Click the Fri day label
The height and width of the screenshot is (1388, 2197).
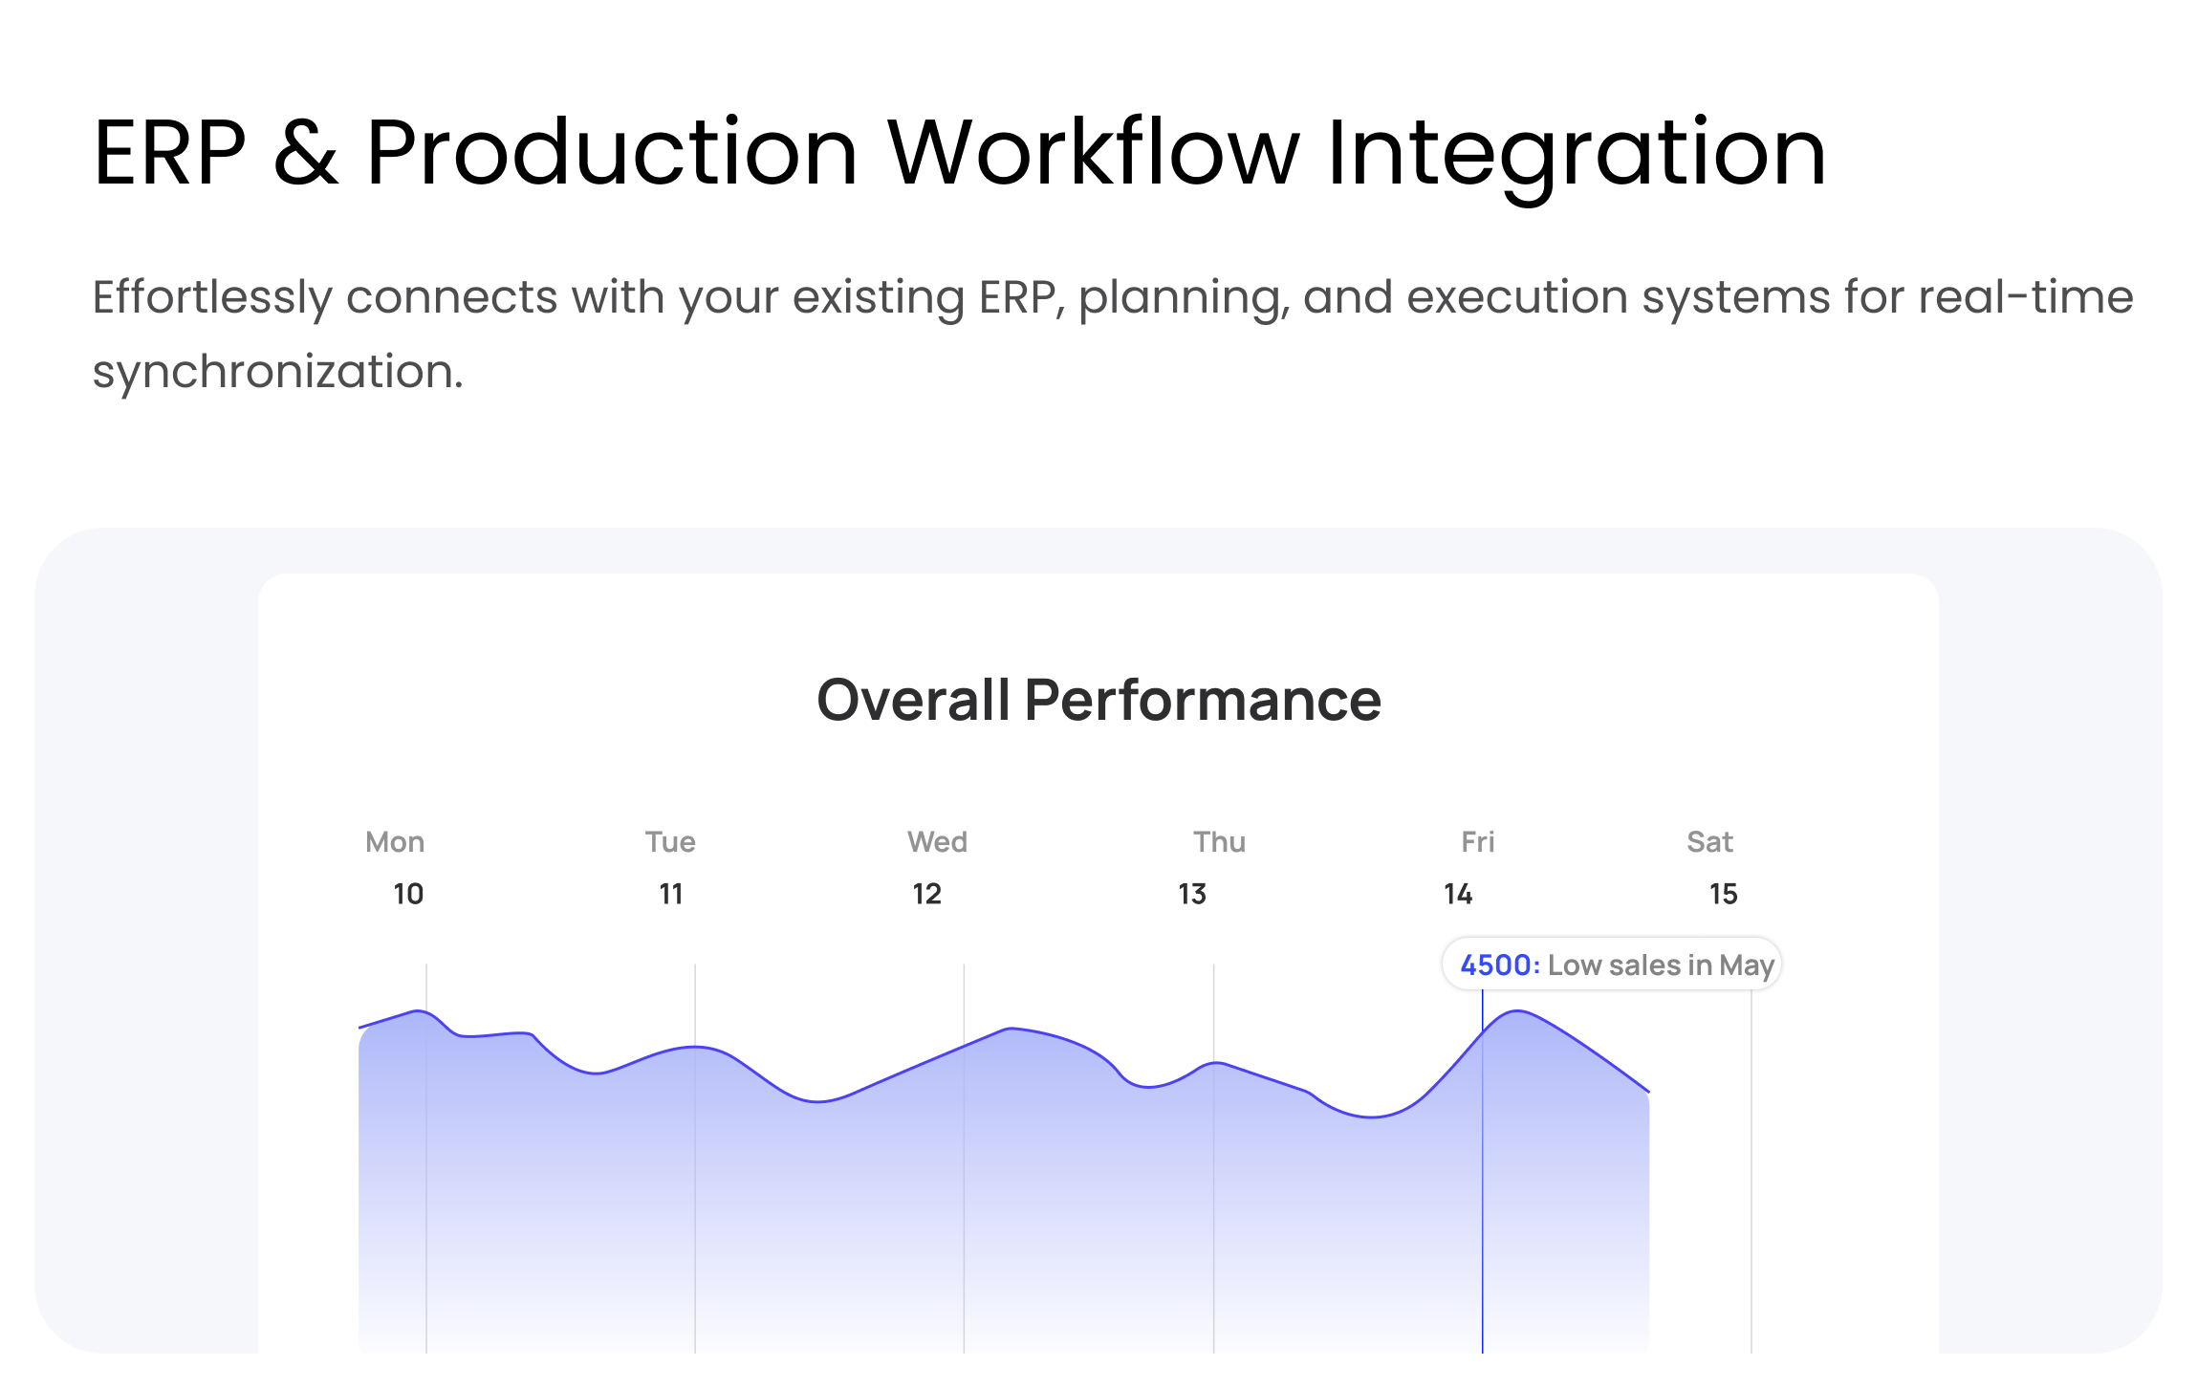pos(1477,842)
